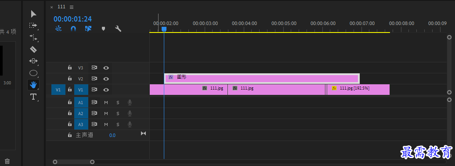Solo track A1
This screenshot has height=166, width=455.
point(118,102)
